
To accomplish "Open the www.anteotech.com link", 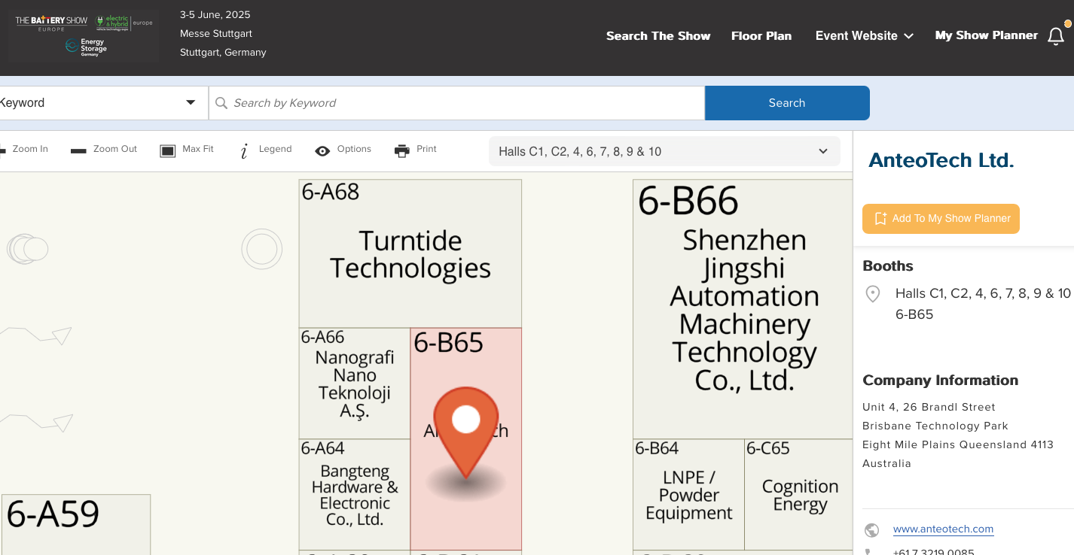I will coord(943,529).
